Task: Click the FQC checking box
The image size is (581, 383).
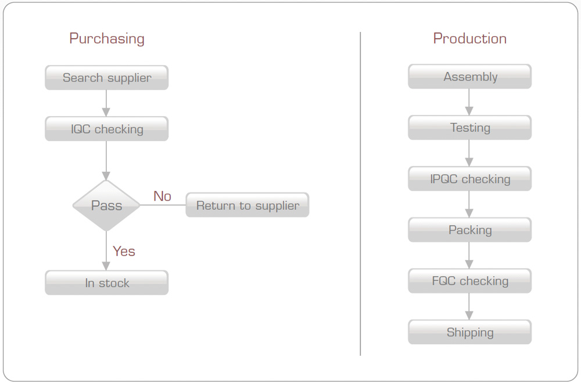Action: pos(469,281)
